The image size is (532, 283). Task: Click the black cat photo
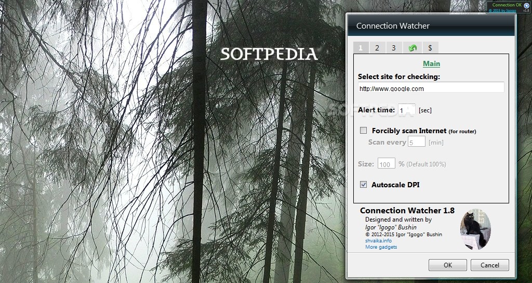[475, 229]
